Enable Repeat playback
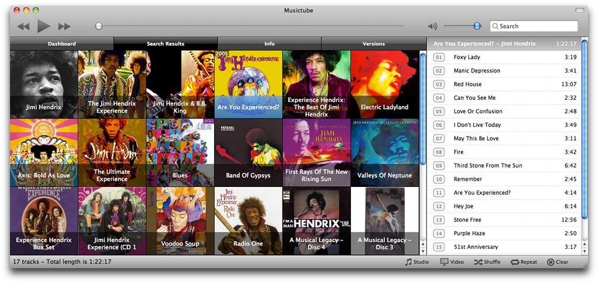The width and height of the screenshot is (598, 283). click(524, 262)
